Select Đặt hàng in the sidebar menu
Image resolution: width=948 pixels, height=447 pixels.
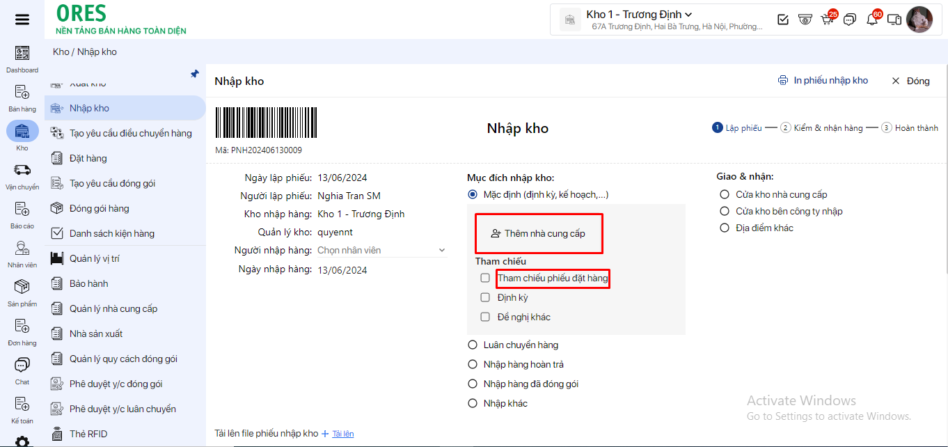pos(88,158)
